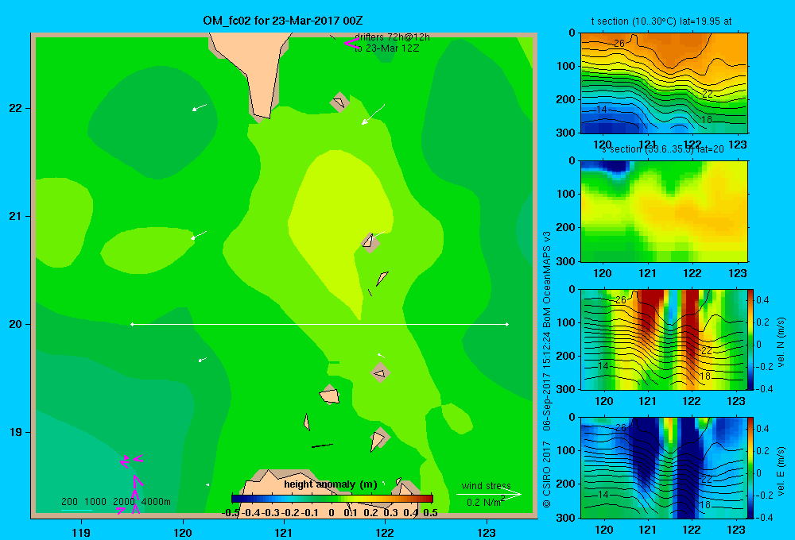Click the 'vel. N (m/s)' axis label
This screenshot has width=795, height=540.
coord(781,342)
